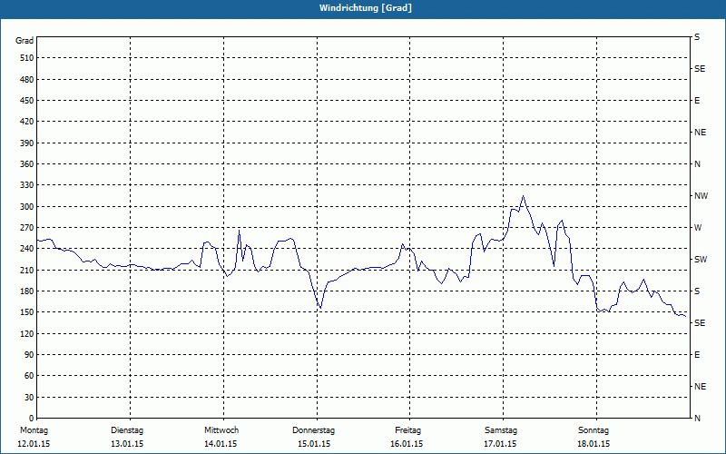Select the 90 axis value
Screen dimensions: 726x454
tap(29, 354)
